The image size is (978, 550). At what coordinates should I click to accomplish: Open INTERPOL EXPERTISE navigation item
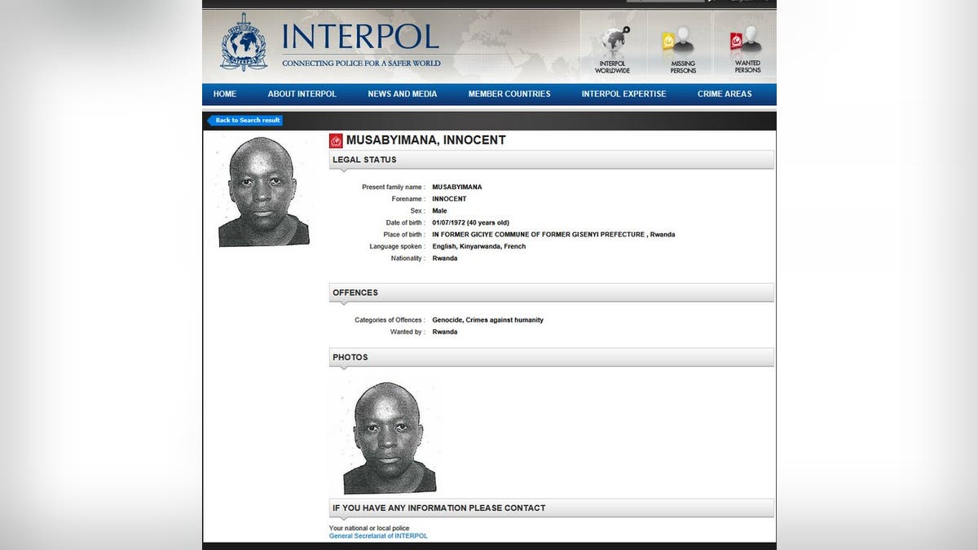[623, 95]
